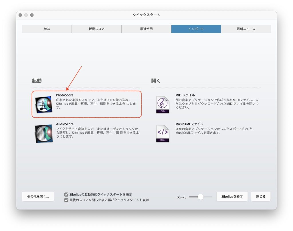Open the AudioScore title link

(65, 124)
